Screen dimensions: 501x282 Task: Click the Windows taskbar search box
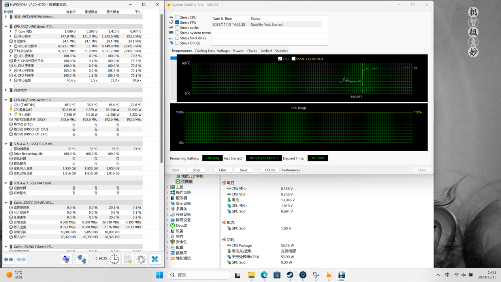pos(199,275)
